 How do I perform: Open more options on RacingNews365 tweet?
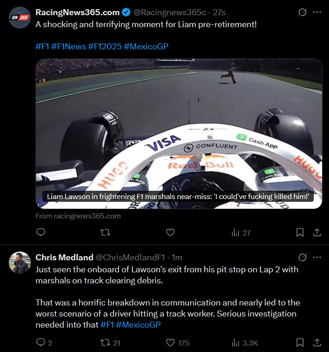(x=317, y=12)
